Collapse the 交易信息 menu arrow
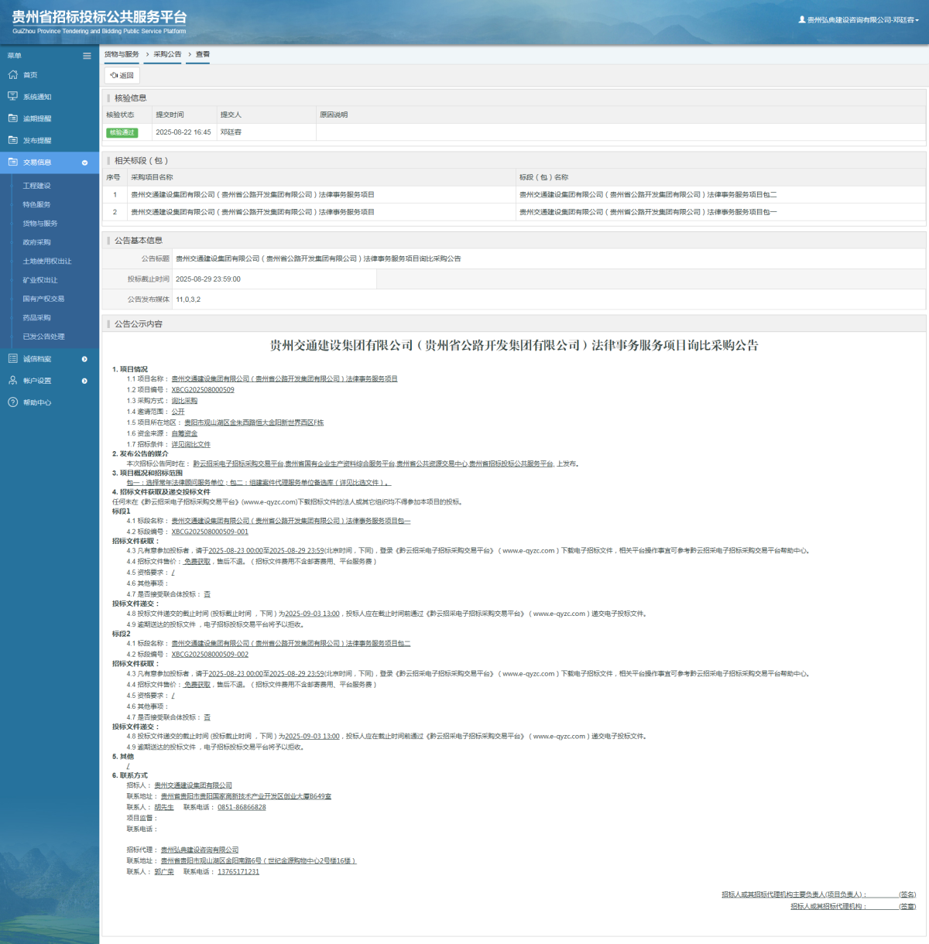Screen dimensions: 929x944 [x=84, y=162]
